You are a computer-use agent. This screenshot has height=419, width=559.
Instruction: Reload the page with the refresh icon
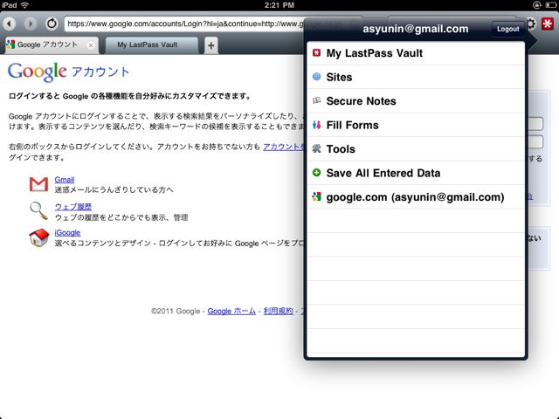pyautogui.click(x=52, y=24)
